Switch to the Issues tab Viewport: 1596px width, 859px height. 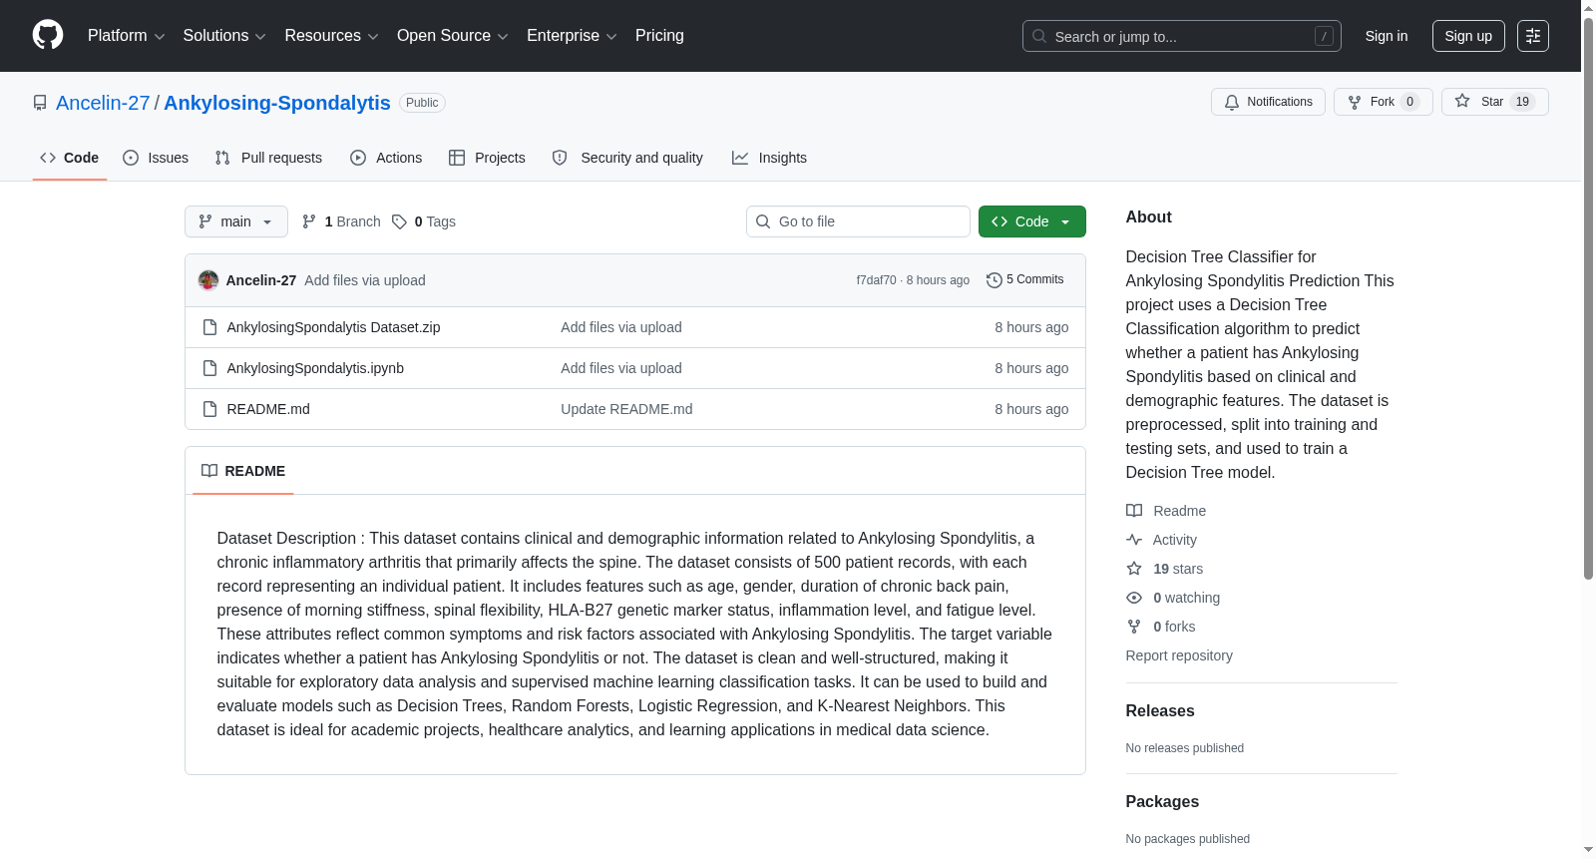[156, 158]
